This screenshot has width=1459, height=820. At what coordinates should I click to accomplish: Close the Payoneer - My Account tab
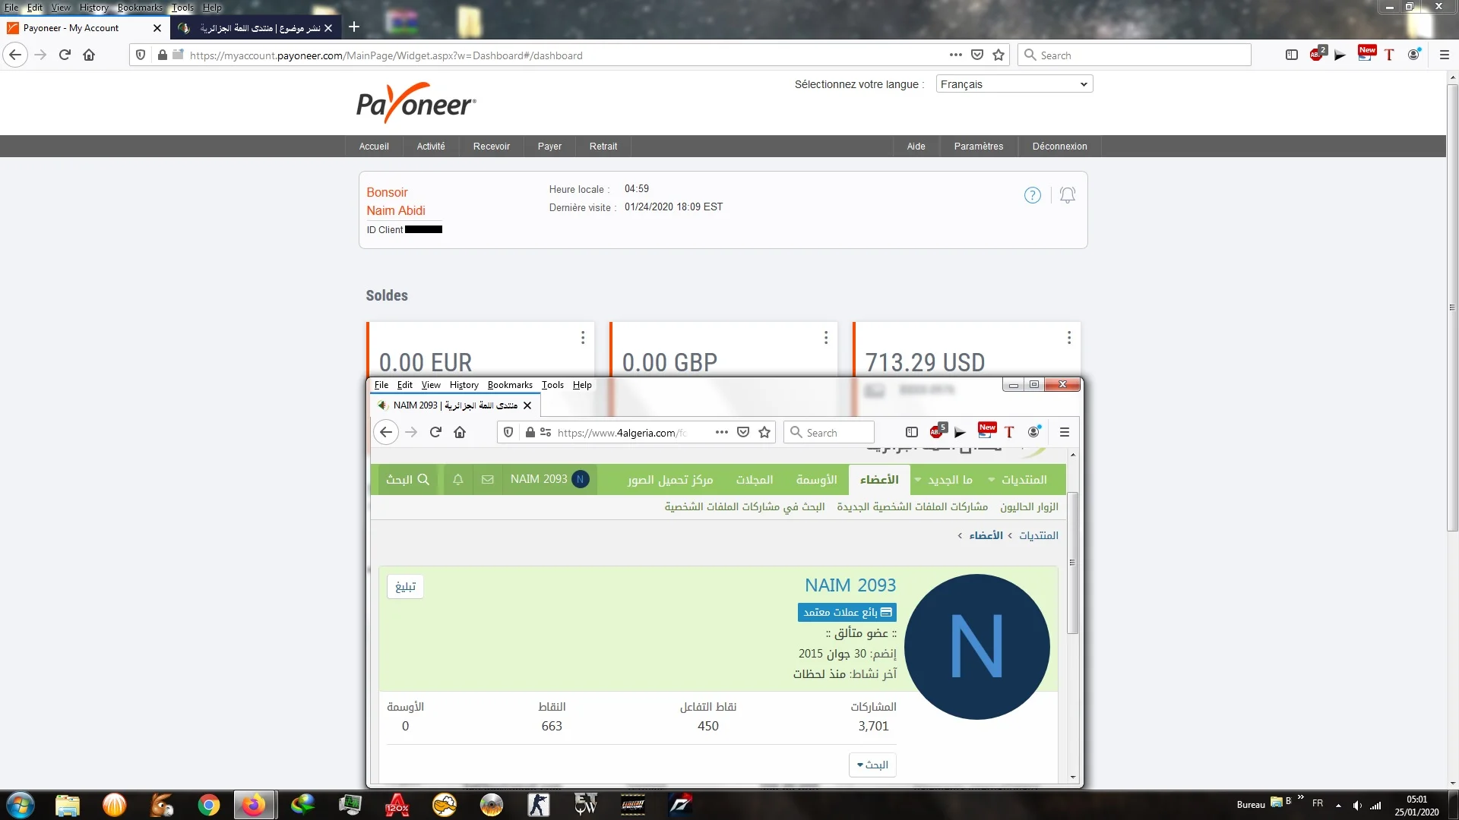(157, 28)
